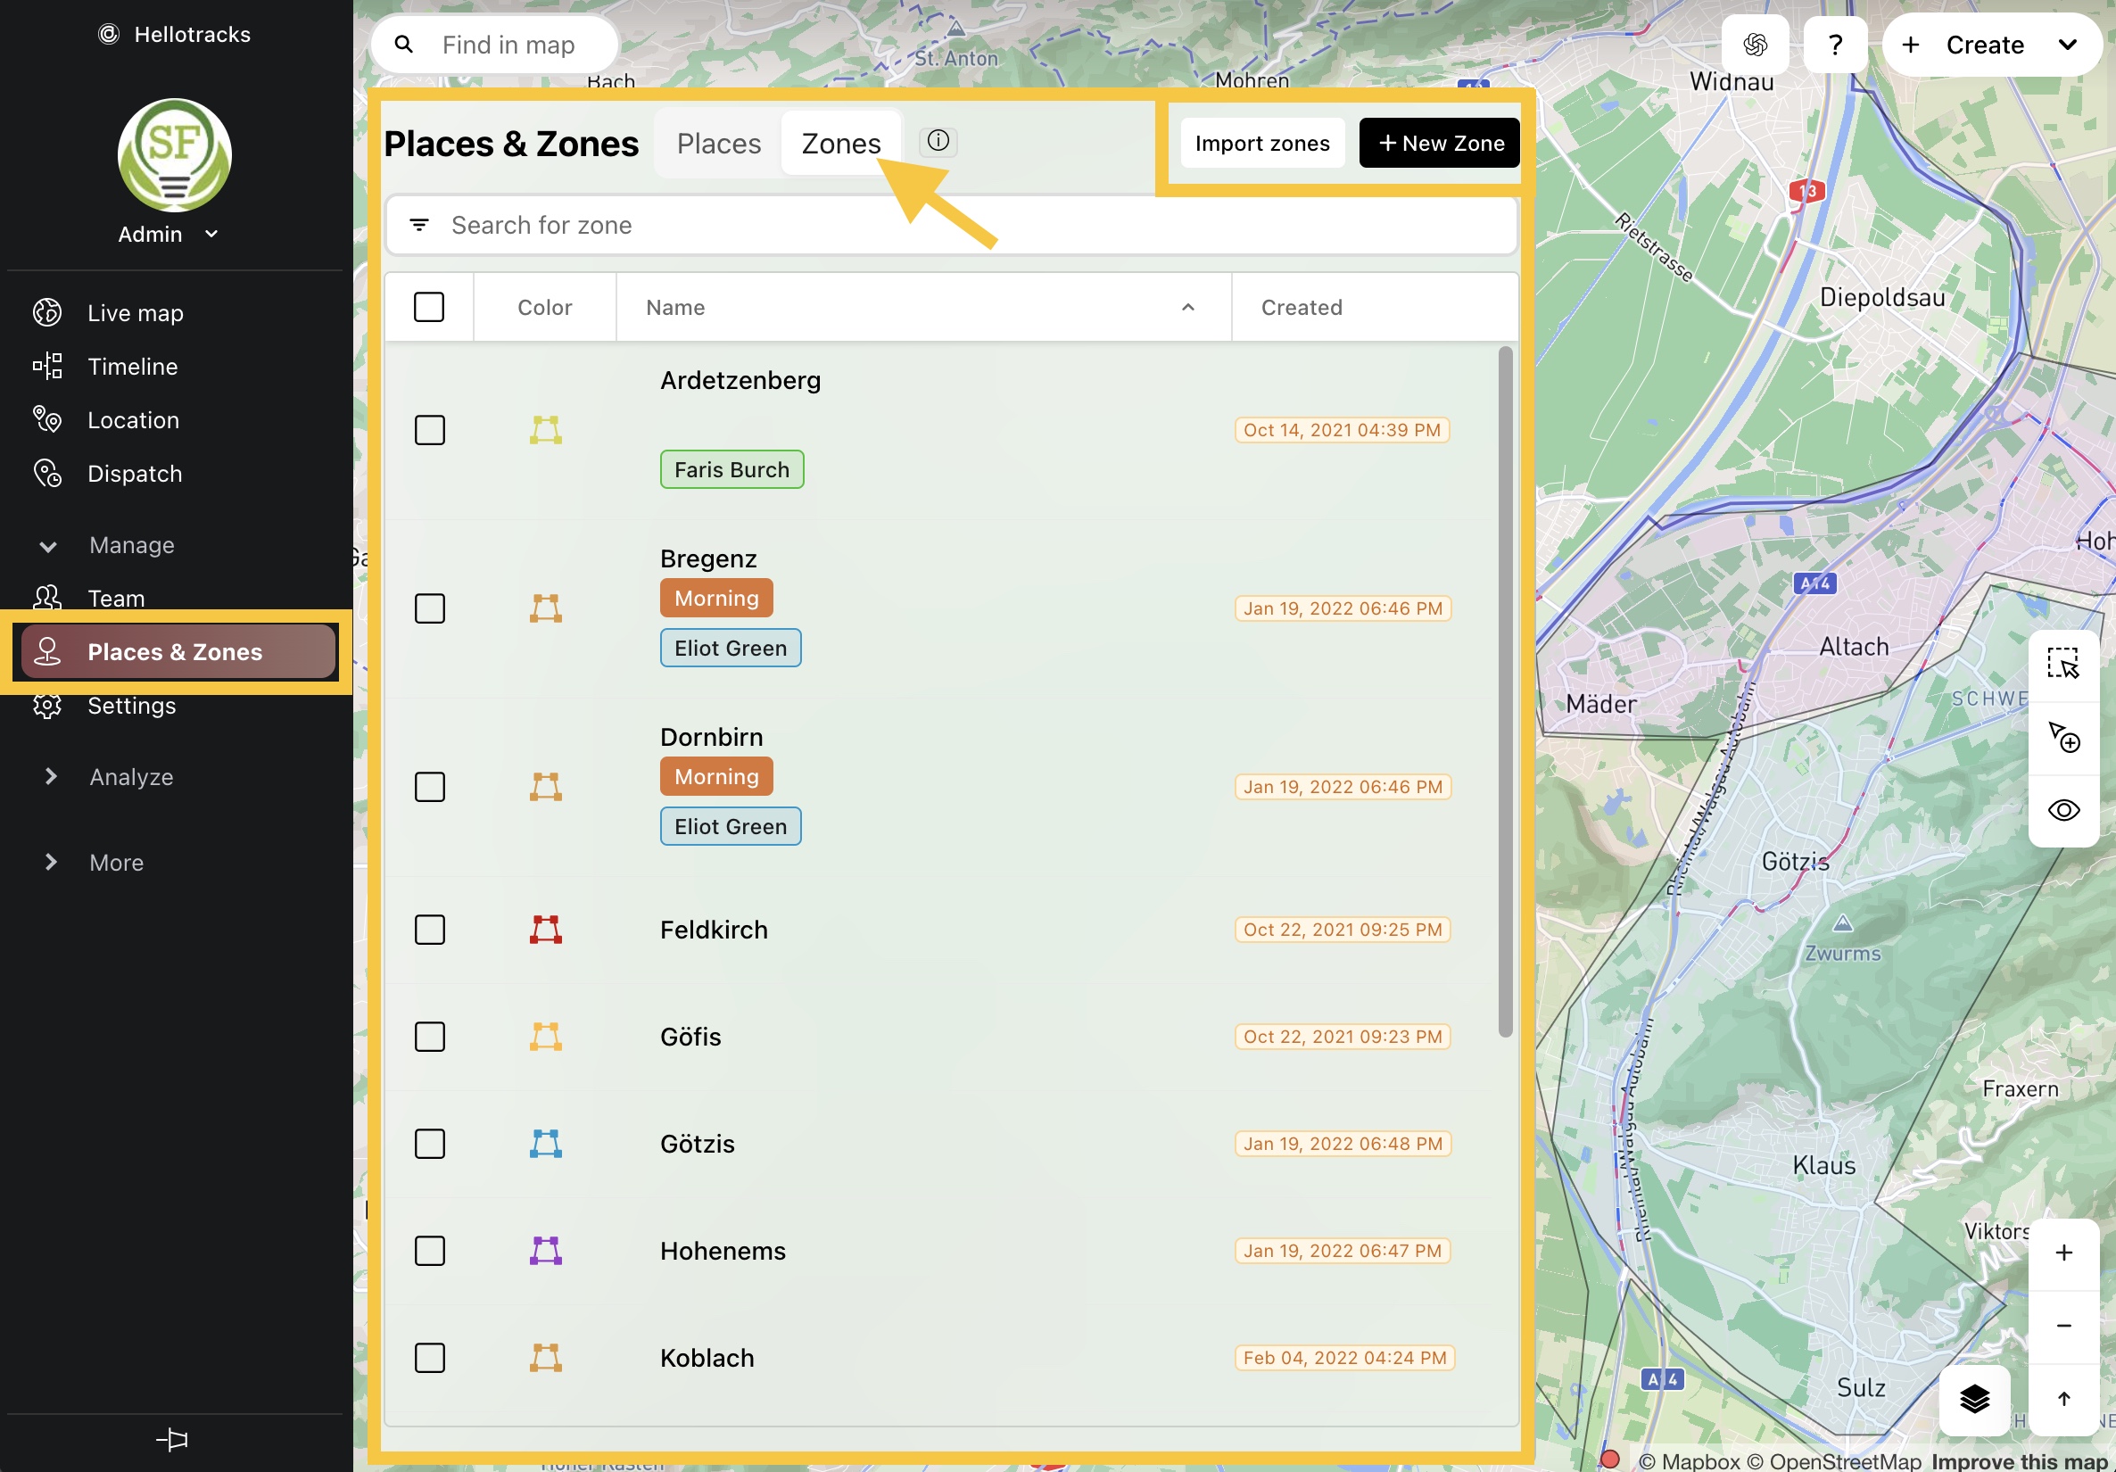2116x1472 pixels.
Task: Open the Dispatch panel
Action: pyautogui.click(x=135, y=474)
